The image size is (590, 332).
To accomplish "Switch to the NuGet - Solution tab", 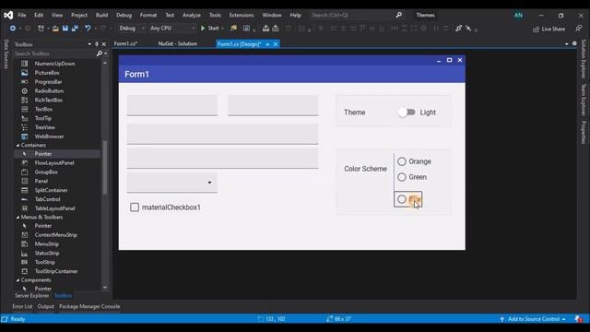I will tap(178, 43).
